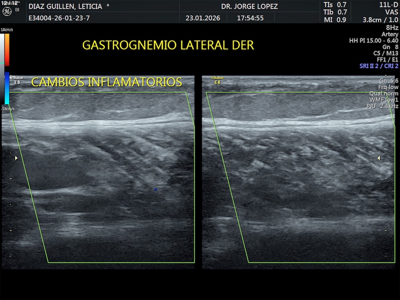
Task: Click the exam date 23.01.2026
Action: point(203,18)
